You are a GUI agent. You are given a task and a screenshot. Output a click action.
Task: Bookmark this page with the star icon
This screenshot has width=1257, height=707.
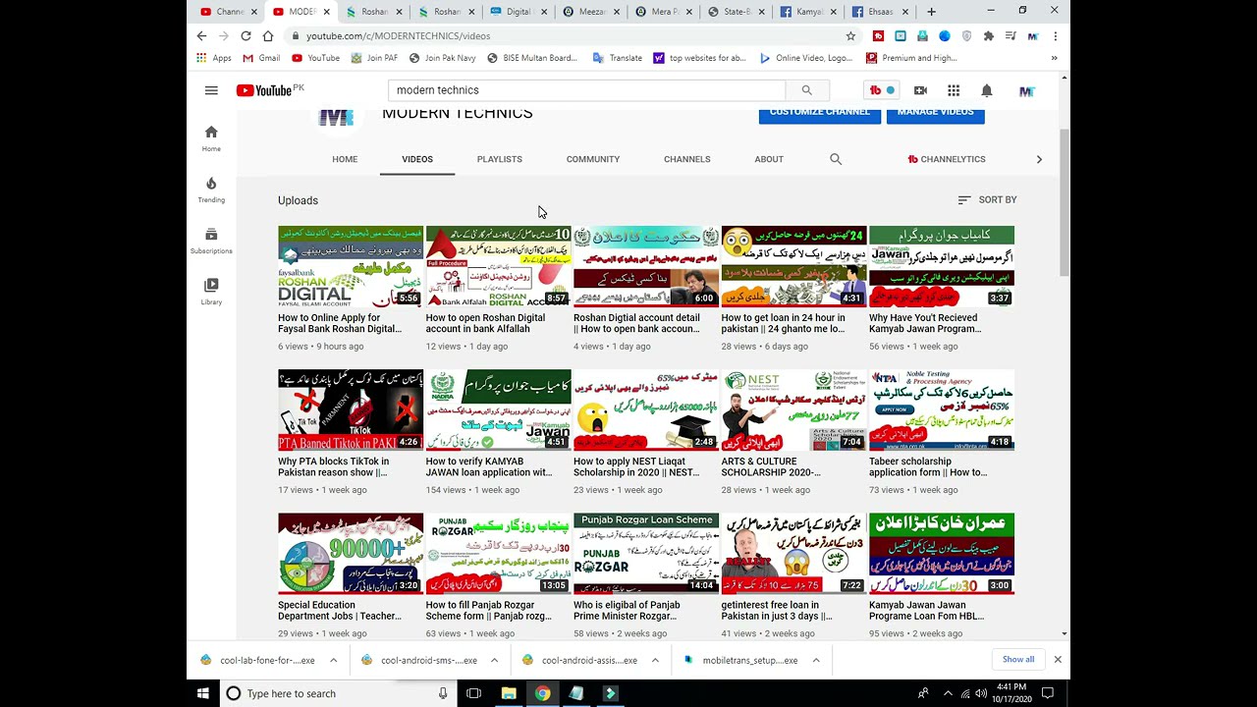(850, 36)
